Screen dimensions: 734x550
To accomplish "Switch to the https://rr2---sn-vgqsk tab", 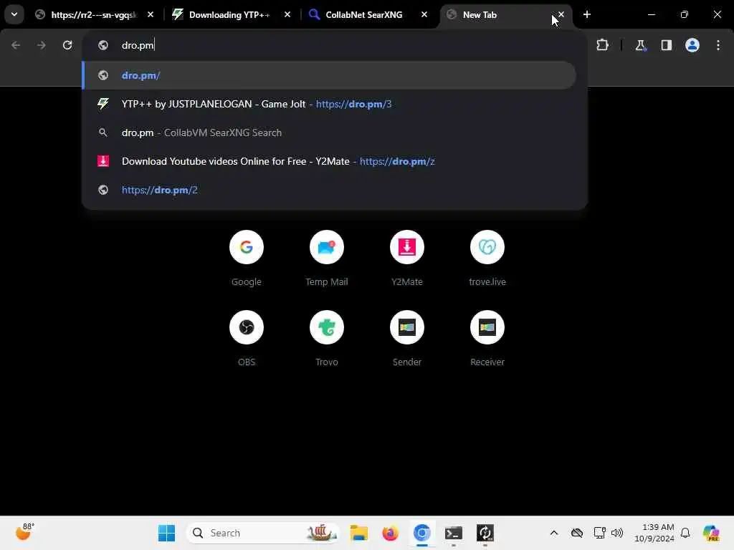I will pos(94,14).
